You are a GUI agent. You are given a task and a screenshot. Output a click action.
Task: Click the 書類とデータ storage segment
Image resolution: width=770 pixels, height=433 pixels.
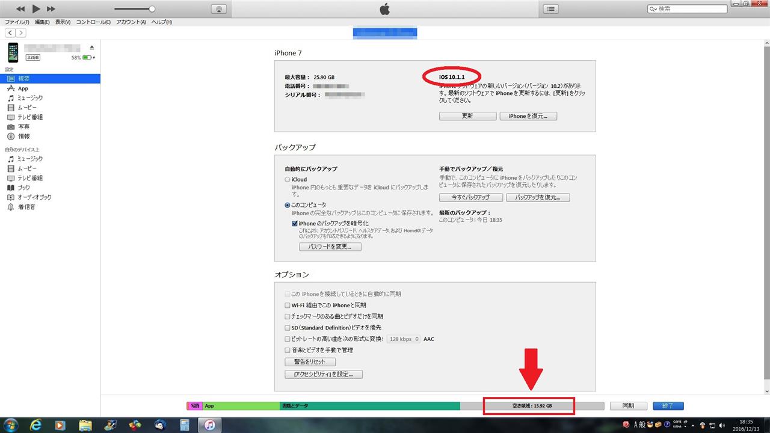click(x=370, y=406)
